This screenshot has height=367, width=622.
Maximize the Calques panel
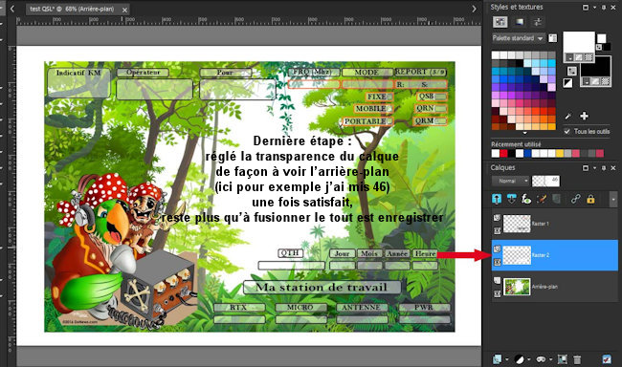point(586,168)
